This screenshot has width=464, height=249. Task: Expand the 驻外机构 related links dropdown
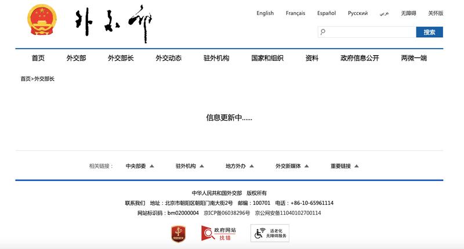[x=190, y=166]
